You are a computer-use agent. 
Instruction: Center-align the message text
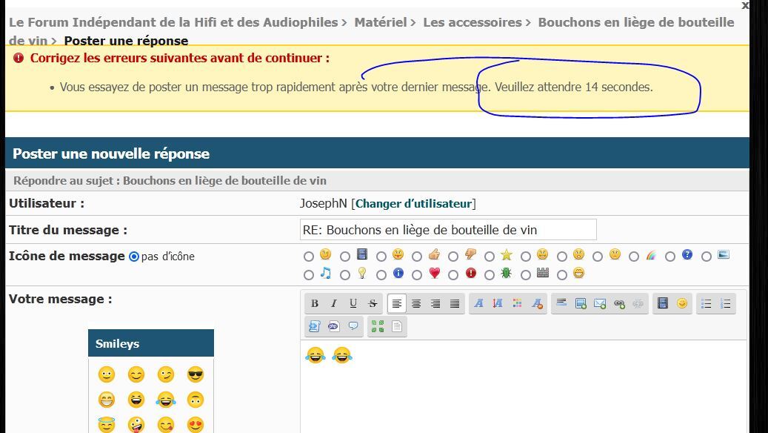(x=416, y=303)
